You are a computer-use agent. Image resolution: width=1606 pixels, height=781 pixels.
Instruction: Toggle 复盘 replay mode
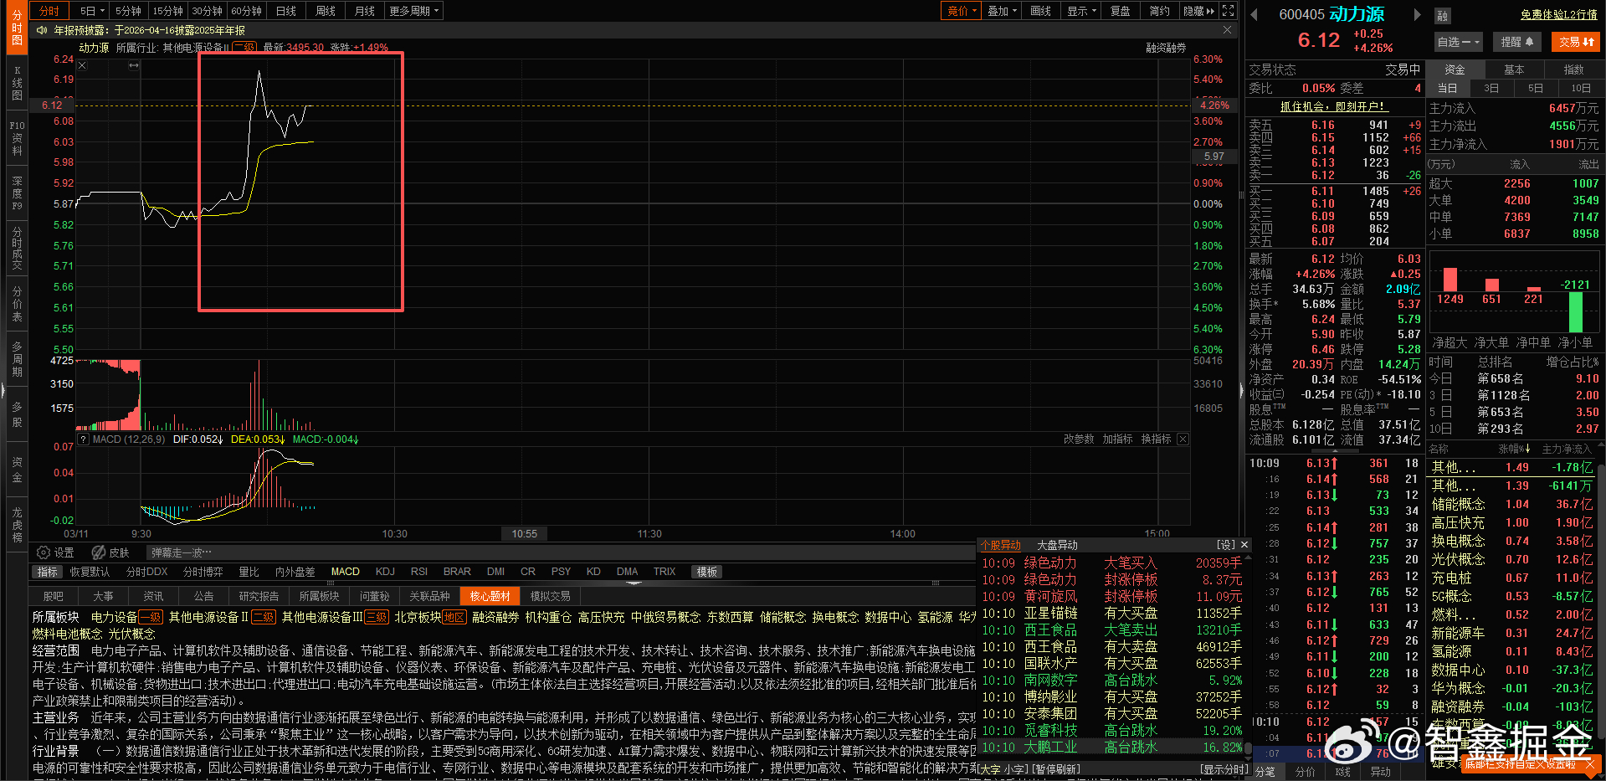coord(1121,11)
